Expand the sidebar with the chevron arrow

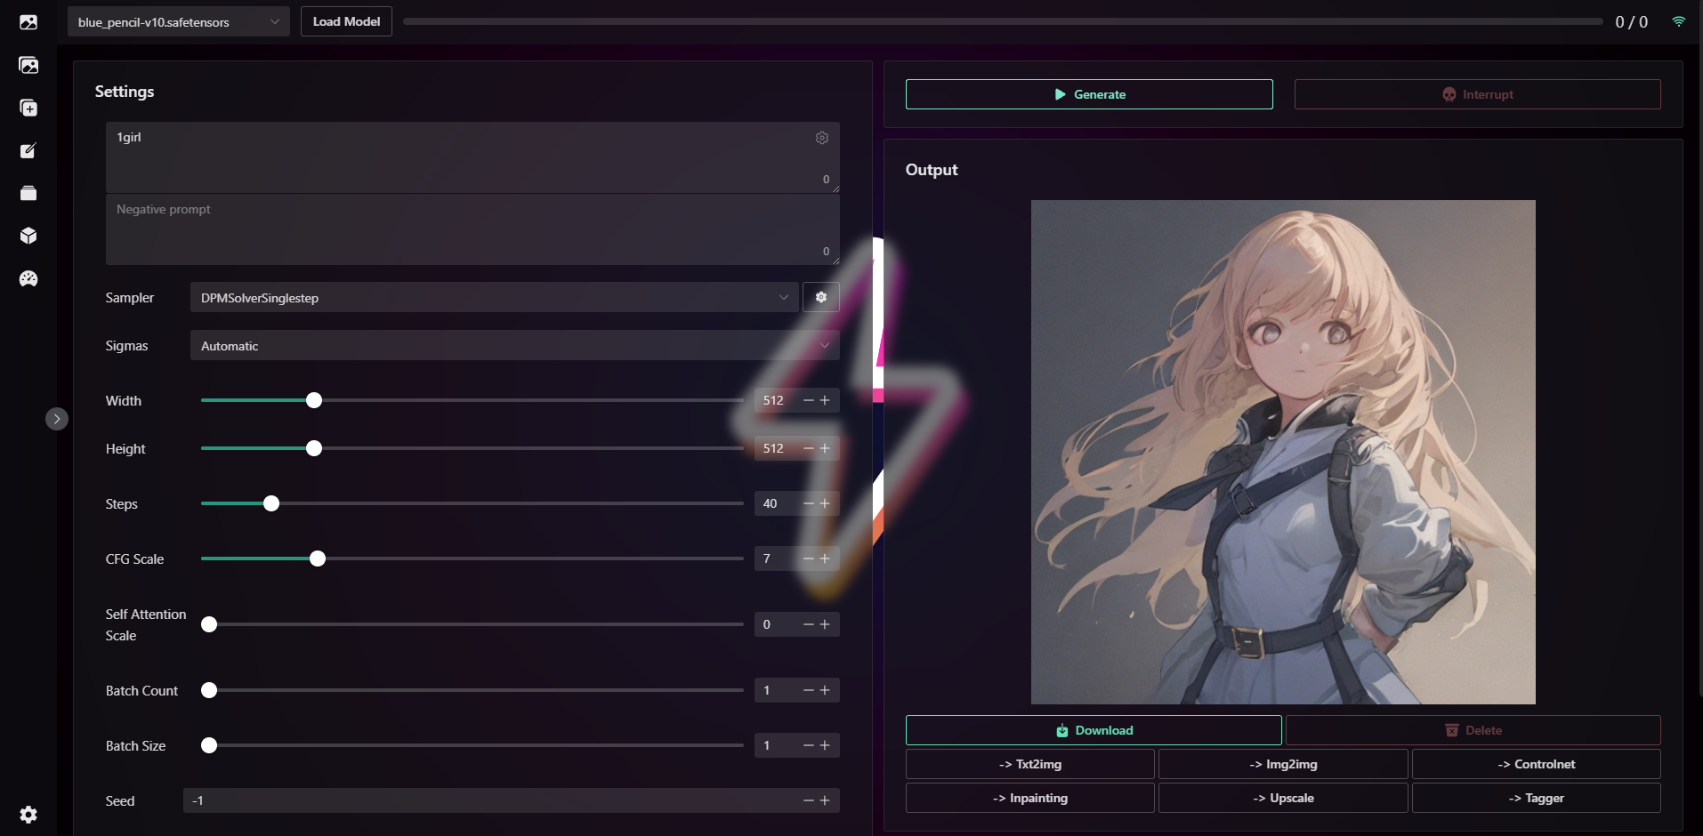[x=57, y=418]
